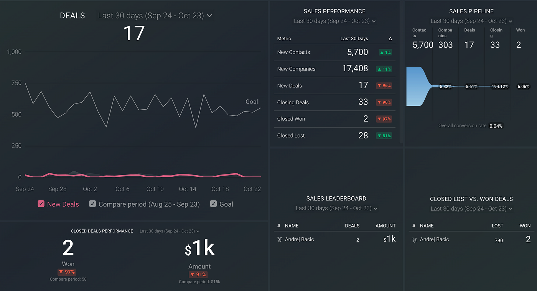Viewport: 537px width, 291px height.
Task: Click the Goal label on the line chart
Action: [x=252, y=102]
